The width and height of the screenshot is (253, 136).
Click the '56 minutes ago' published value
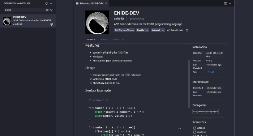click(x=214, y=88)
